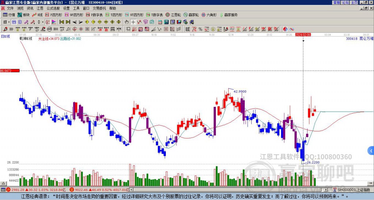The height and width of the screenshot is (200, 374).
Task: Open the 浏览 menu
Action: [x=20, y=8]
